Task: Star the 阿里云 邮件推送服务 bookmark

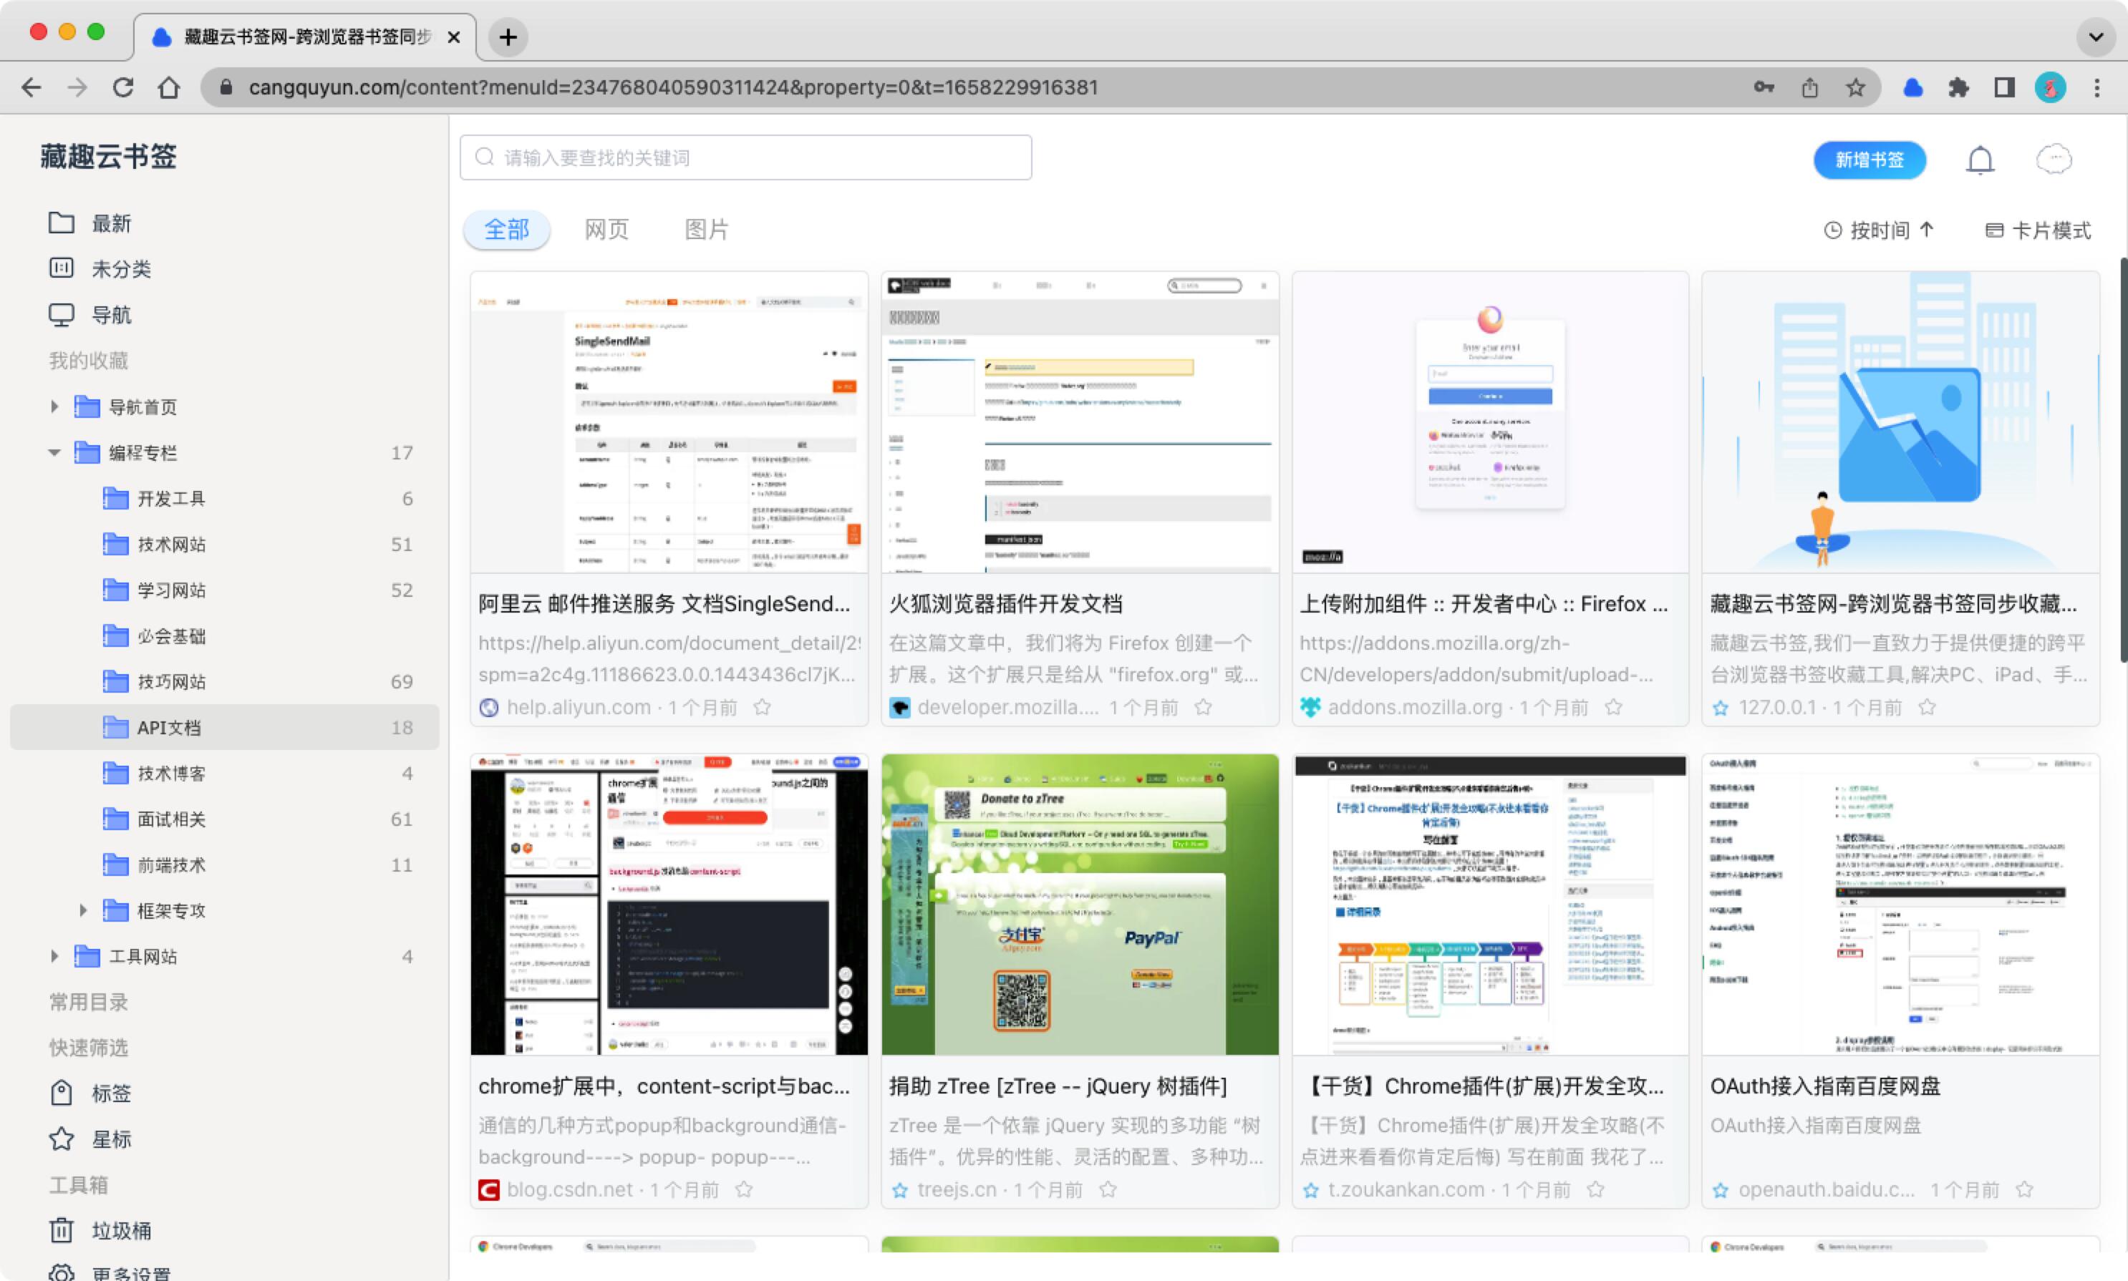Action: [x=762, y=708]
